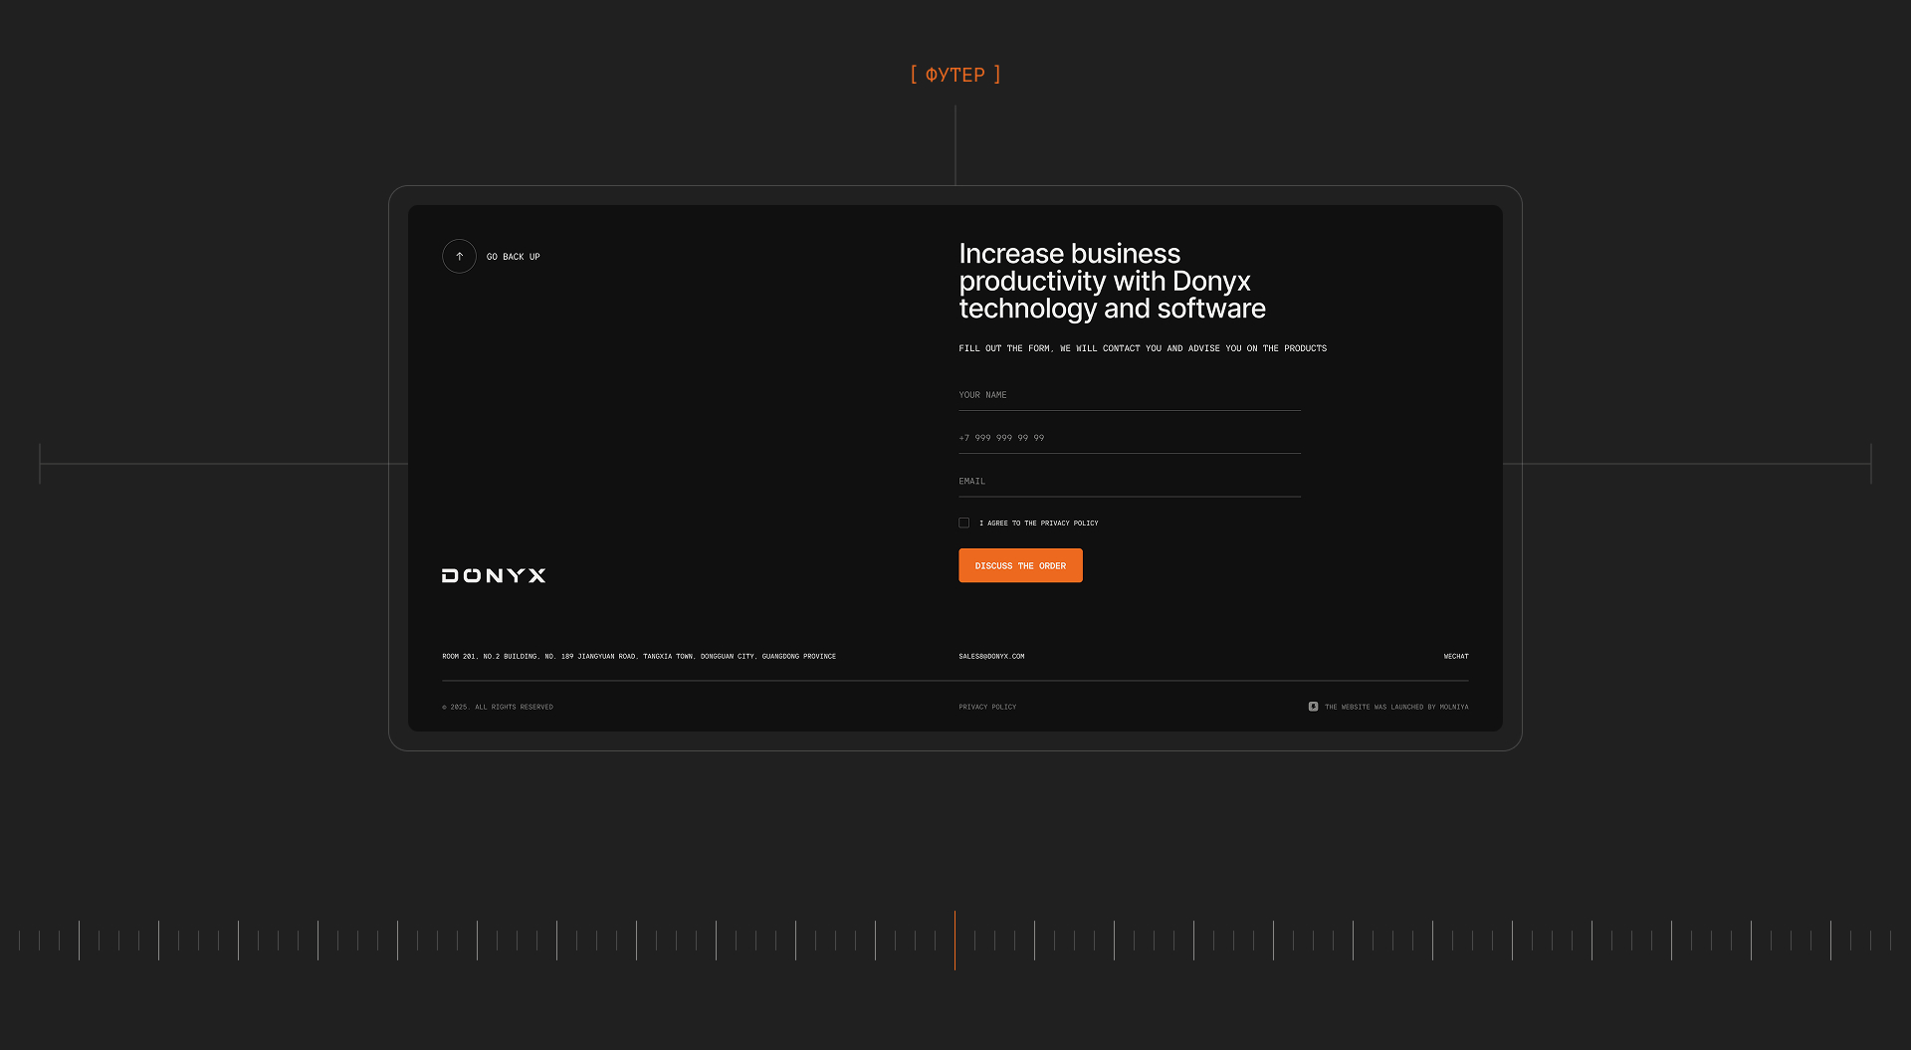Tick the privacy policy agreement checkbox
The image size is (1911, 1050).
(963, 524)
